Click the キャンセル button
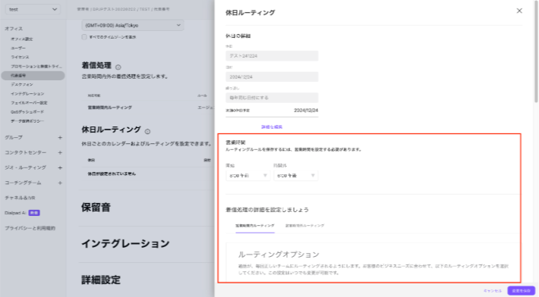539x297 pixels. coord(493,291)
